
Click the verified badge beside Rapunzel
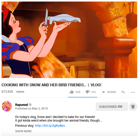(x=30, y=105)
